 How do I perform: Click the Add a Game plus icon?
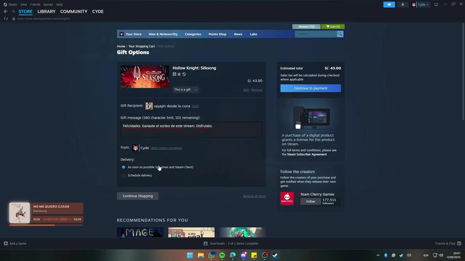[6, 244]
